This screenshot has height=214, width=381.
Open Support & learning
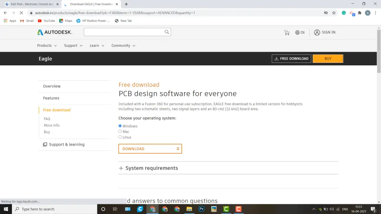[x=64, y=145]
